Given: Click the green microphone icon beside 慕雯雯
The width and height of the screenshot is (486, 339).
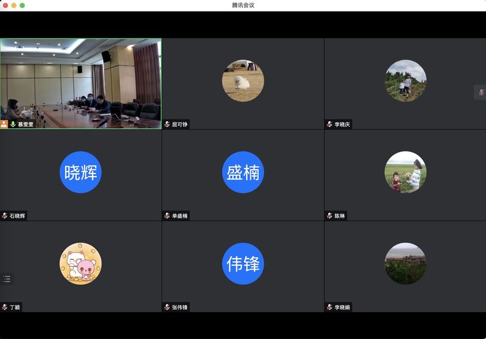Looking at the screenshot, I should coord(13,124).
